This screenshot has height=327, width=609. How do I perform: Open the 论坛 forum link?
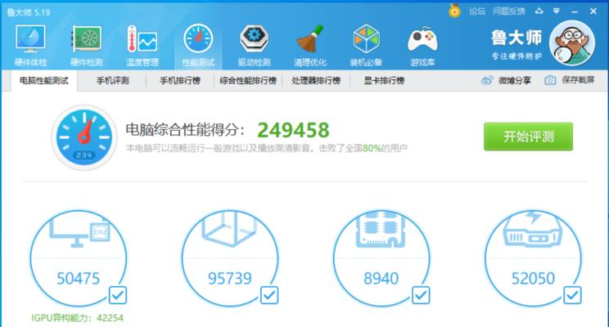tap(477, 11)
